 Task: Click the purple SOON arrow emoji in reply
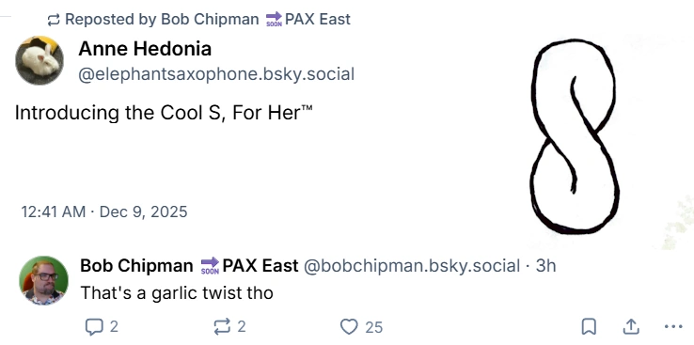tap(210, 266)
